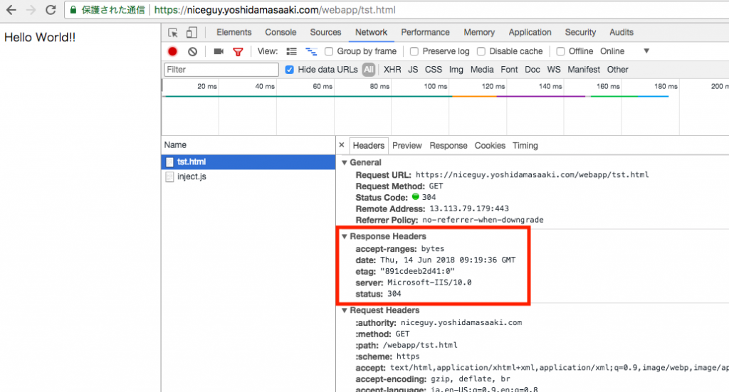The width and height of the screenshot is (729, 392).
Task: Select the inject.js request row
Action: coord(248,176)
